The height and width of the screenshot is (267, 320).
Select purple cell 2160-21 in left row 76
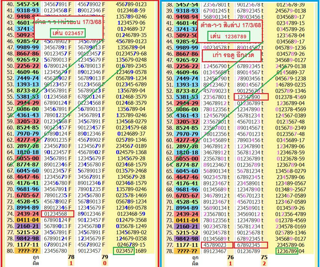click(x=27, y=226)
